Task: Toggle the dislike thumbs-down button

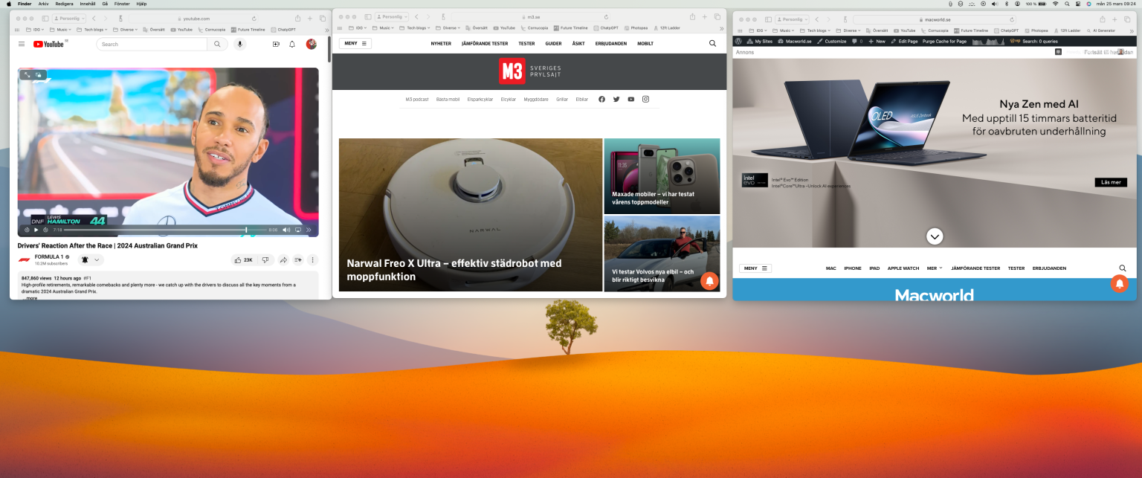Action: pos(265,260)
